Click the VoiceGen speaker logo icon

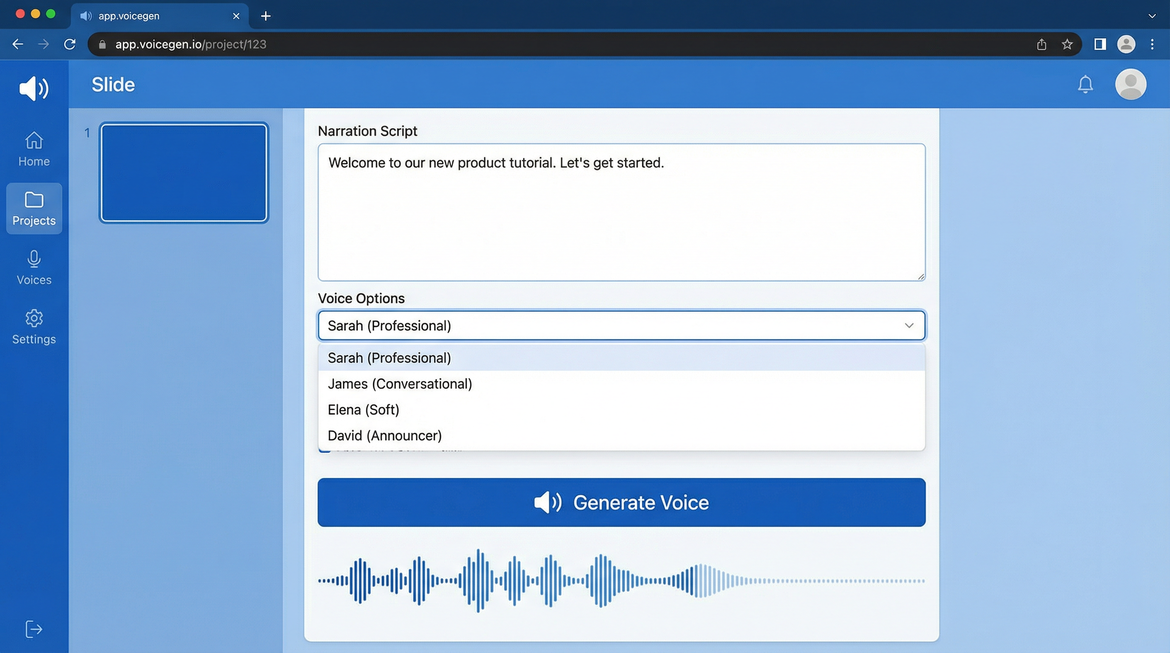[x=34, y=88]
